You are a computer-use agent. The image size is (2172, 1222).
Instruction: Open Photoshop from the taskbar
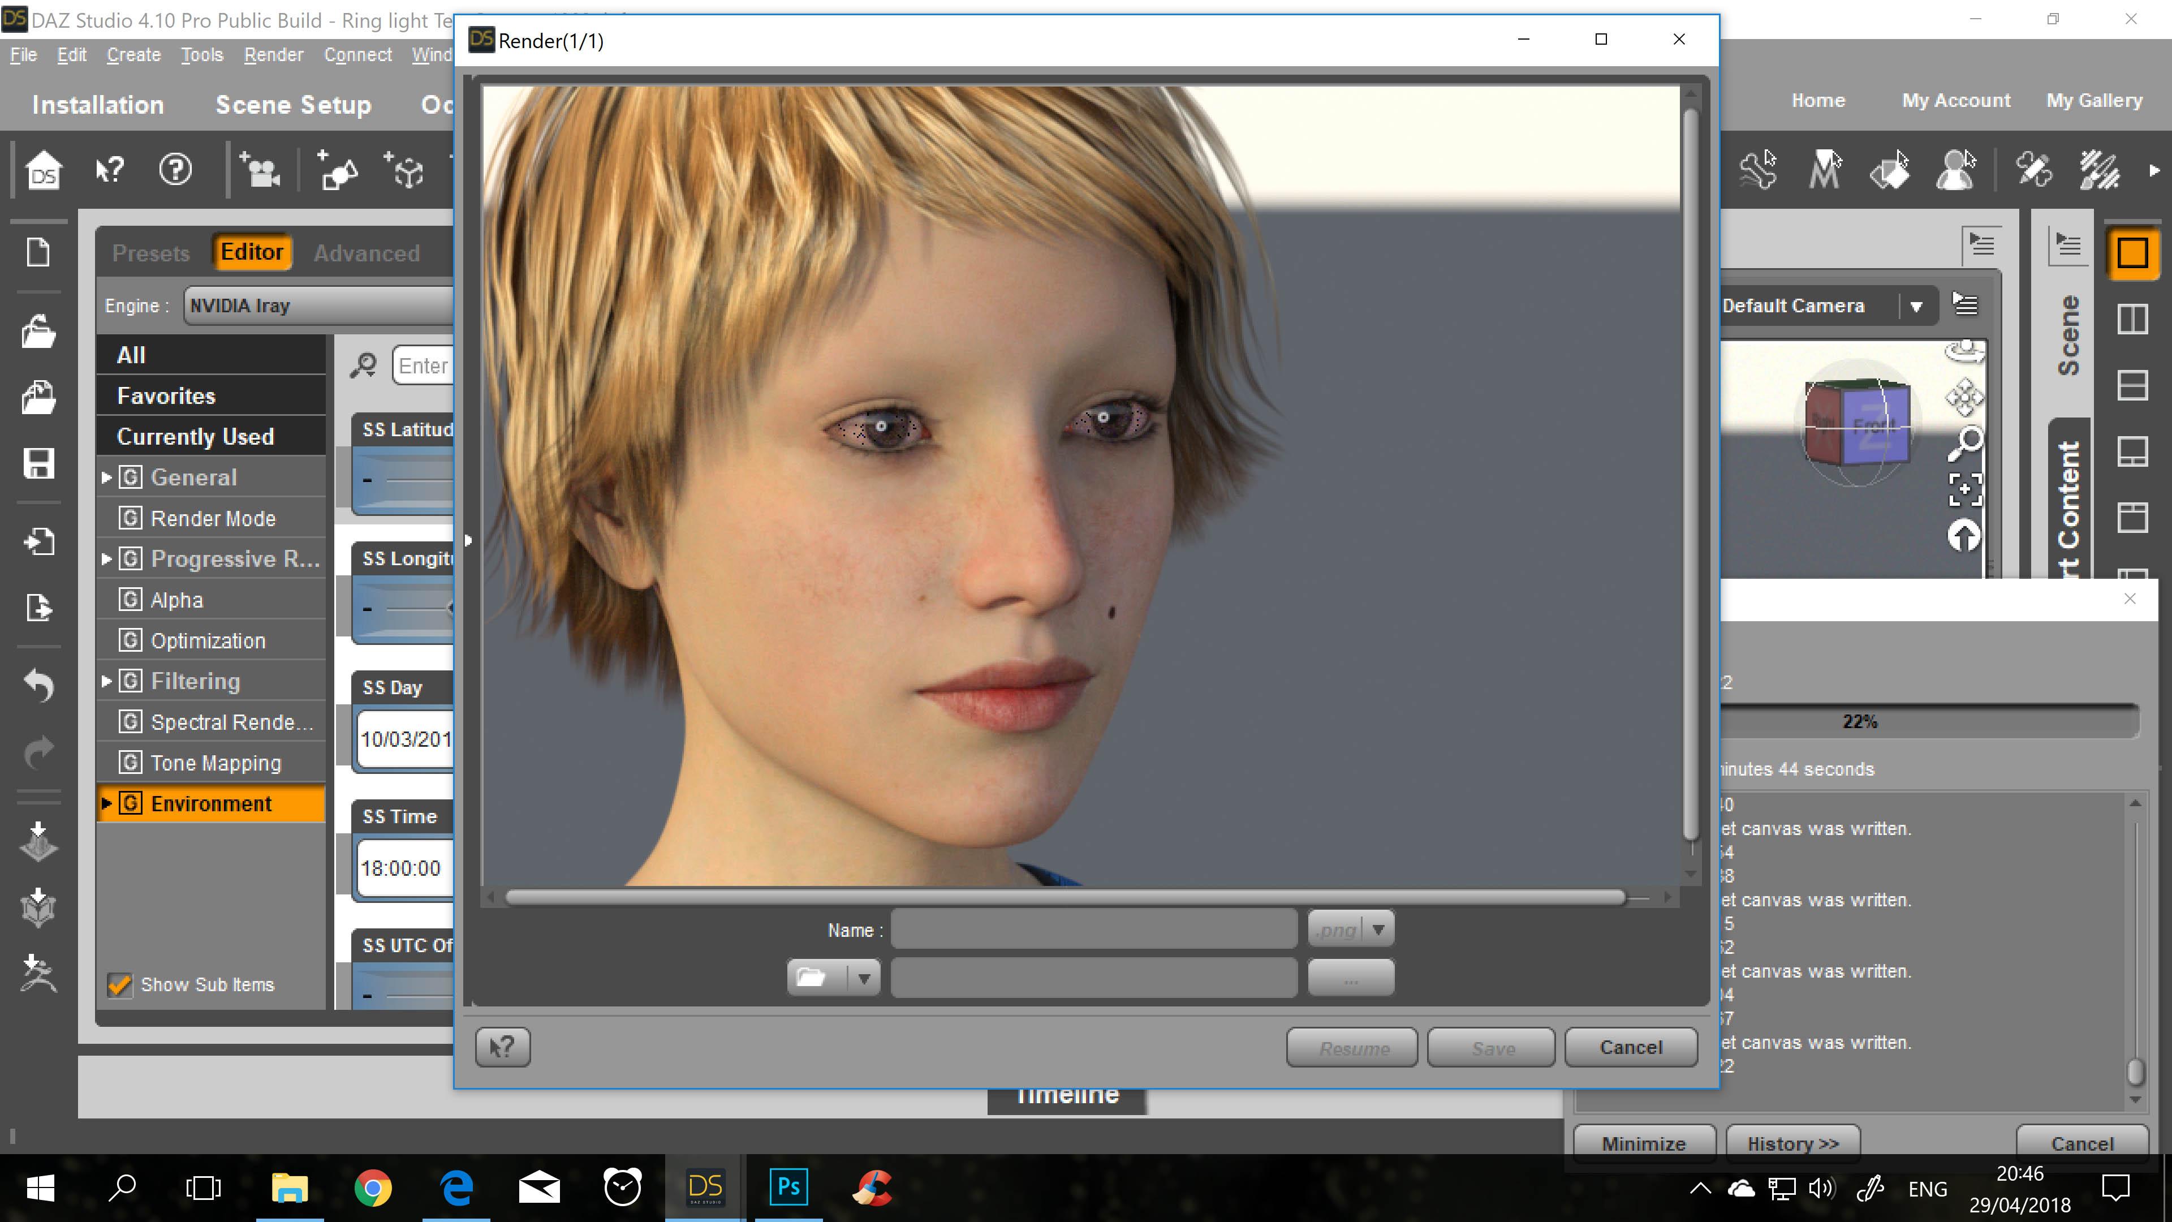pos(788,1187)
